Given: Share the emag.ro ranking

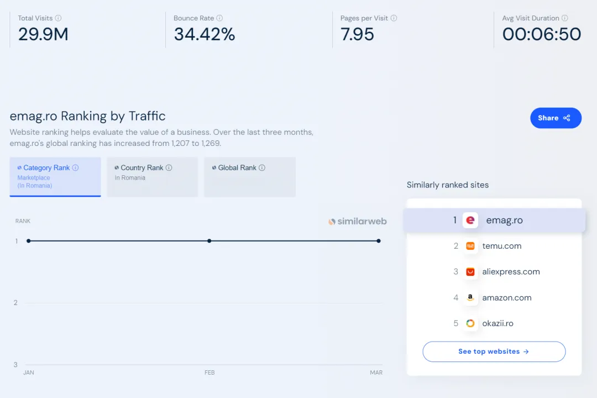Looking at the screenshot, I should pyautogui.click(x=556, y=118).
